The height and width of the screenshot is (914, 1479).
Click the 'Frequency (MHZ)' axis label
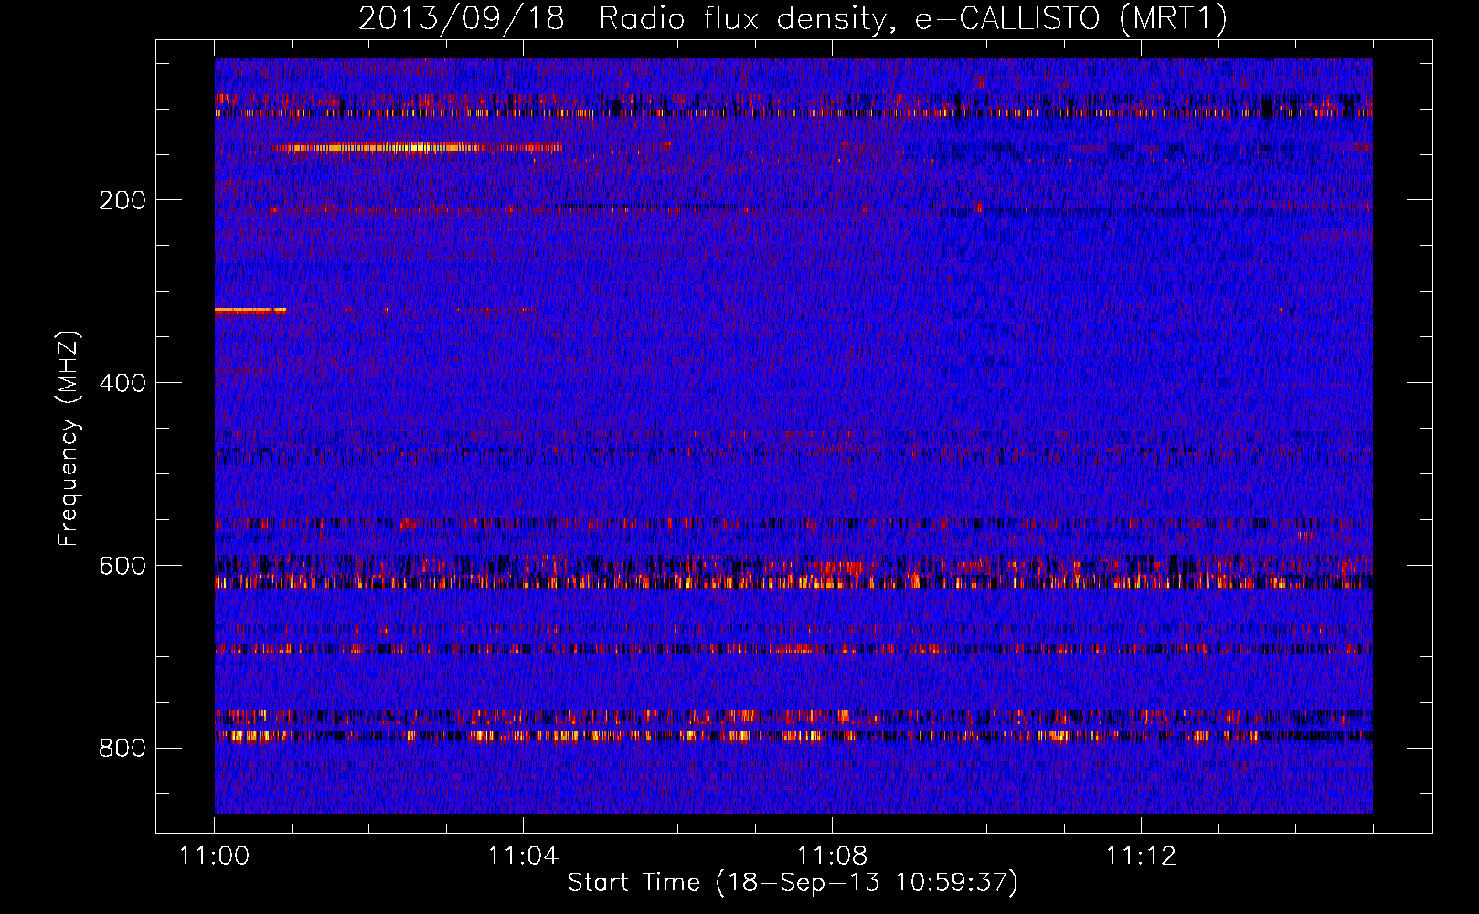coord(69,439)
